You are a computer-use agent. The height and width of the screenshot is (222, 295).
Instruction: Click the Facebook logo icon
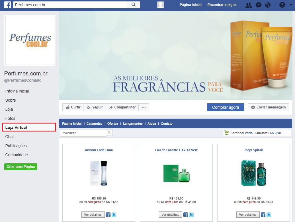tap(8, 5)
